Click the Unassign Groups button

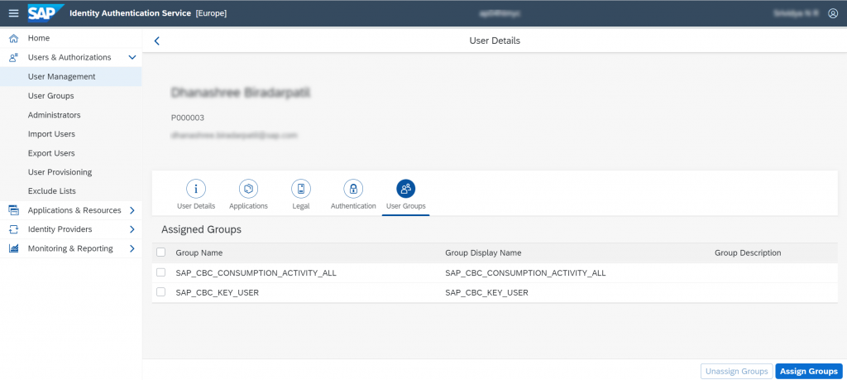736,372
